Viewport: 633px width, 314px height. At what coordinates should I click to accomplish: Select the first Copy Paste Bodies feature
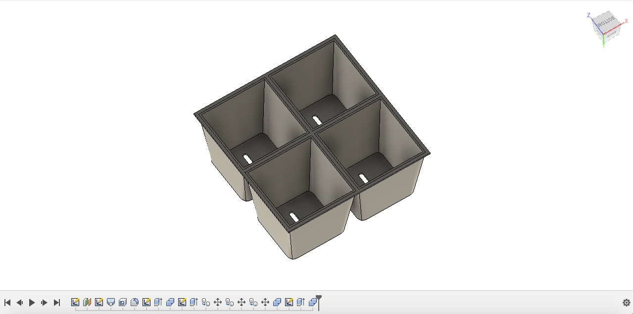(206, 302)
